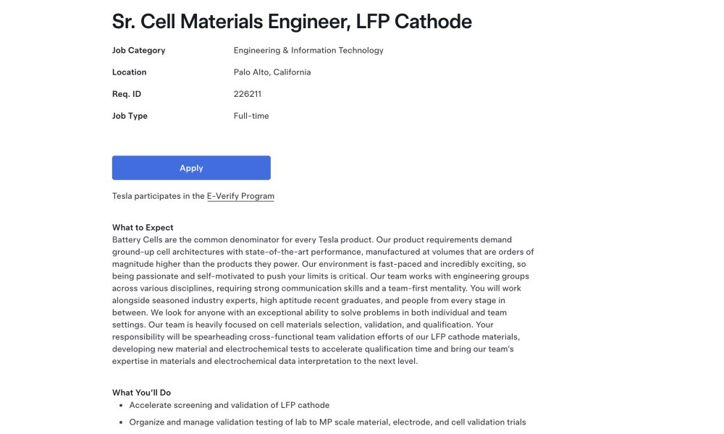Click the blue Apply button
This screenshot has width=724, height=434.
pyautogui.click(x=191, y=168)
